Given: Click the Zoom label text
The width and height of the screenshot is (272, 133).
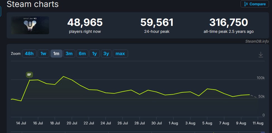Looking at the screenshot, I should pos(16,54).
